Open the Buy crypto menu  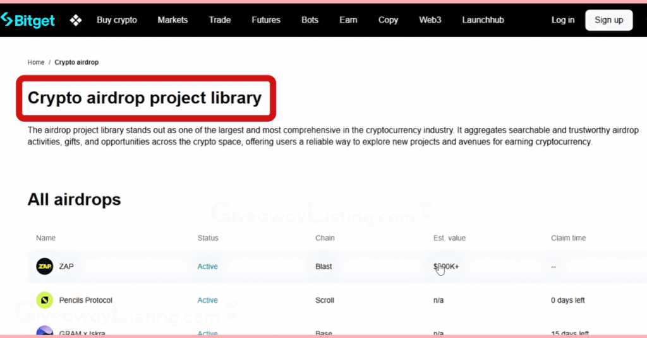tap(117, 20)
